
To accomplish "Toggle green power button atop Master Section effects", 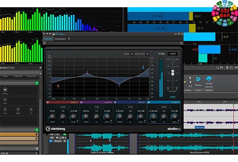I will click(x=37, y=83).
